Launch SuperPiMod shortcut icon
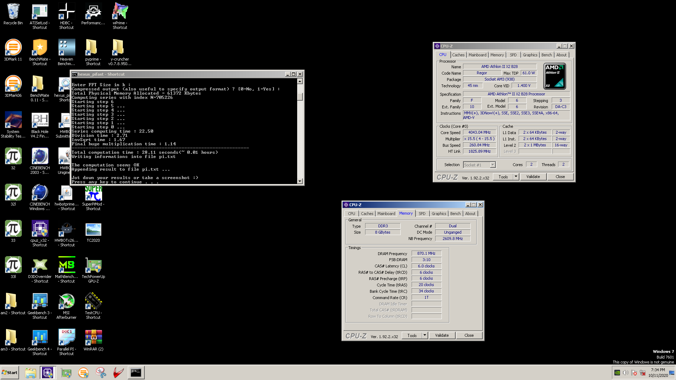Screen dimensions: 676x380 point(93,198)
